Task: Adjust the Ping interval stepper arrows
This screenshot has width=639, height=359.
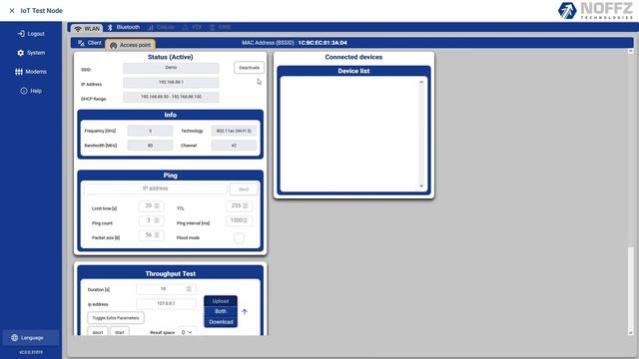Action: pyautogui.click(x=246, y=220)
